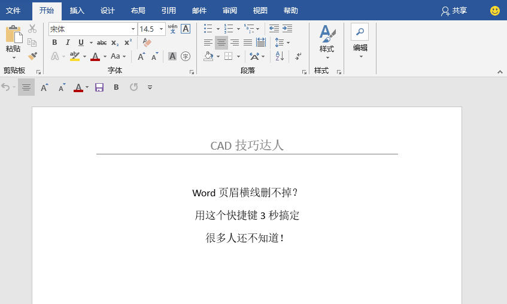Collapse the ribbon with the chevron arrow

pyautogui.click(x=500, y=72)
